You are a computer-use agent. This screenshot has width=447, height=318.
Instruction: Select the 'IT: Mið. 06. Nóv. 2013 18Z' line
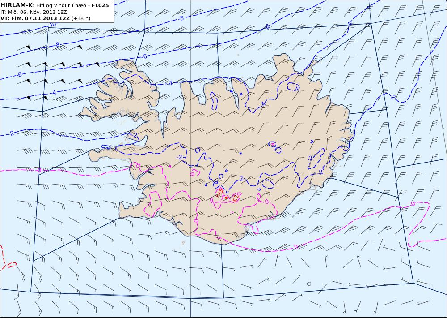click(x=34, y=12)
